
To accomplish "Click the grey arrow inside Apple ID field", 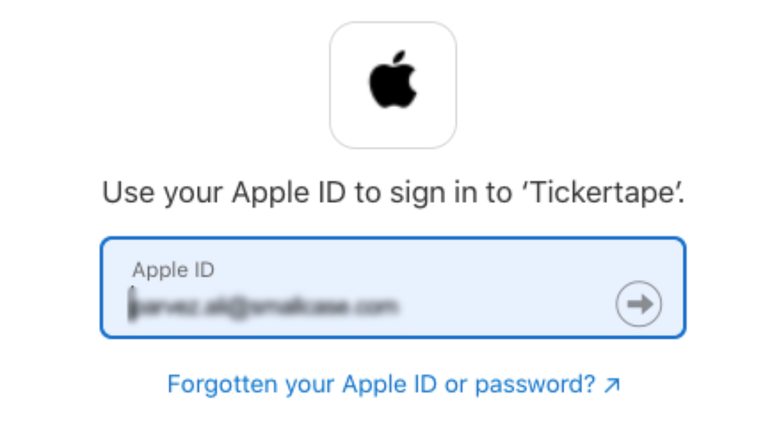I will [x=638, y=304].
